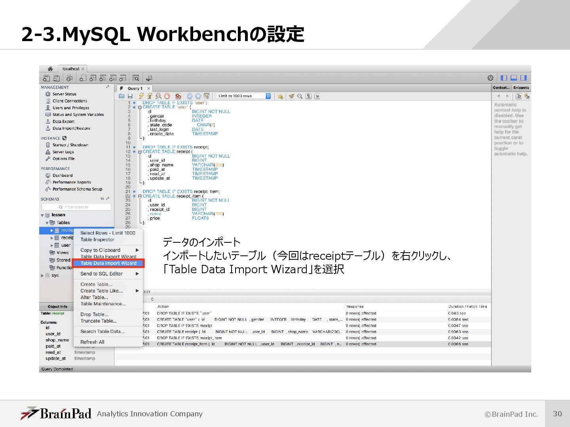
Task: Open SQL script file toolbar icon
Action: click(x=57, y=78)
